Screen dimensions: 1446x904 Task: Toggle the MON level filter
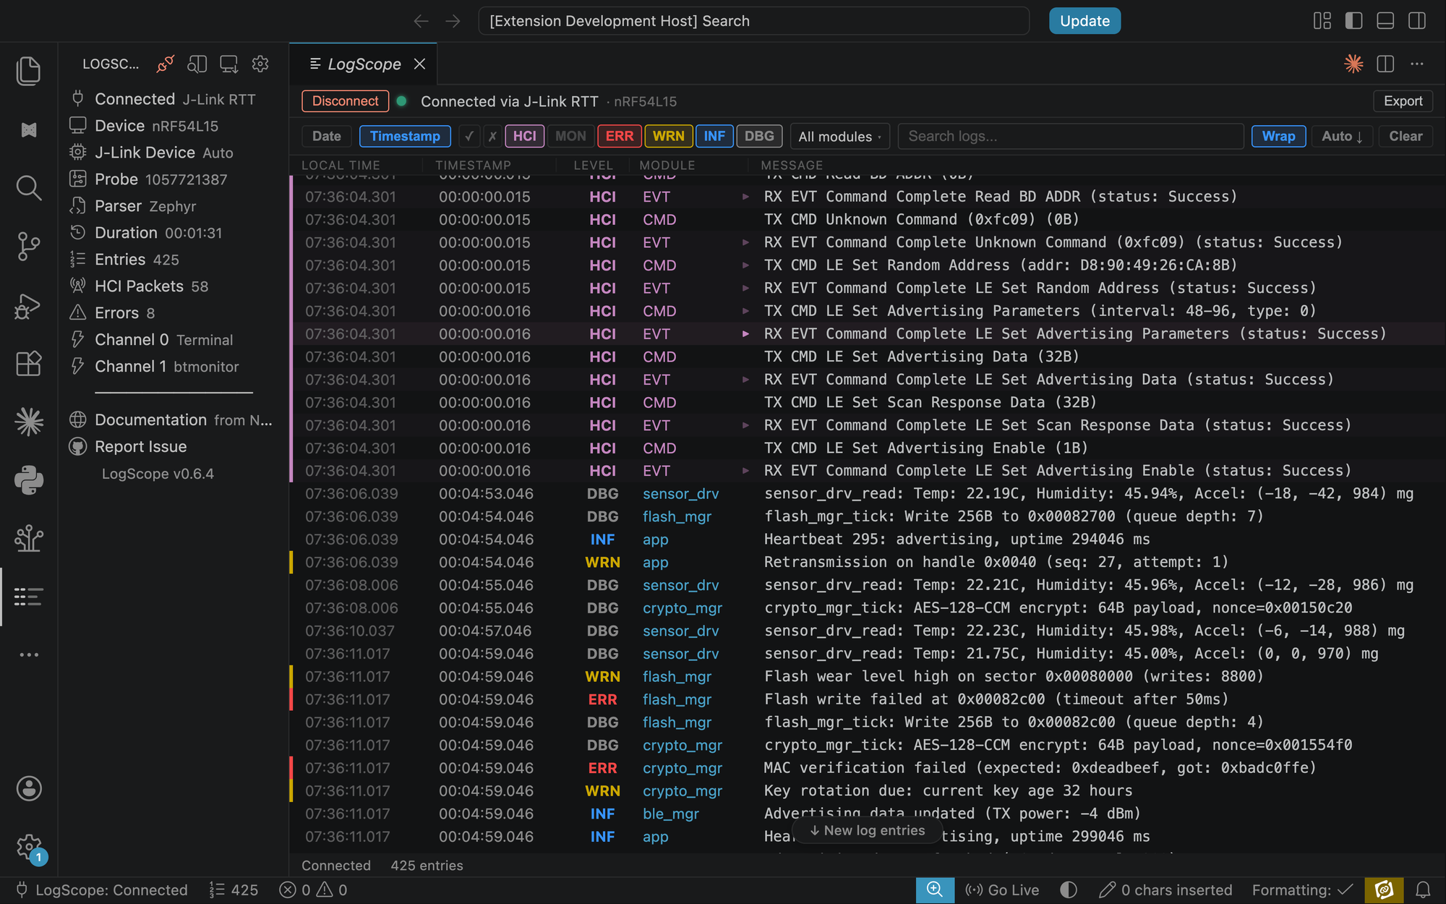tap(570, 136)
